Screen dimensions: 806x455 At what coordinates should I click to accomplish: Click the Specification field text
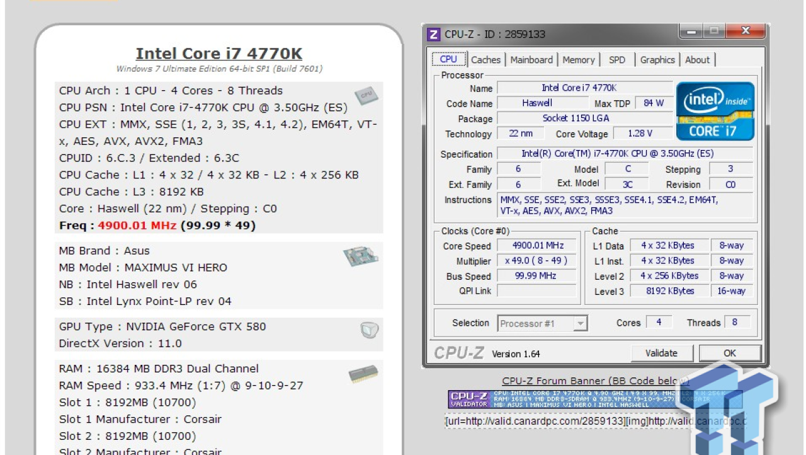pos(625,154)
